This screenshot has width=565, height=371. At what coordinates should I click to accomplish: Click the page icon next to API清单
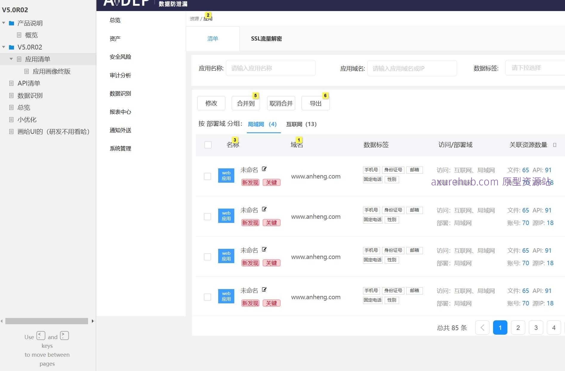pos(11,83)
